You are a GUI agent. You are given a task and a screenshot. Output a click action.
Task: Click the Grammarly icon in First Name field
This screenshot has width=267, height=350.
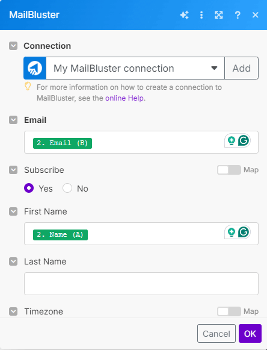pos(244,232)
